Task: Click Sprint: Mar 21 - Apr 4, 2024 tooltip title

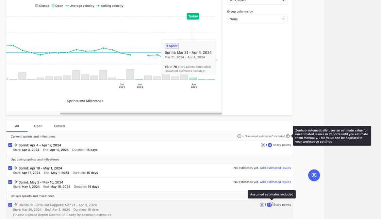Action: tap(188, 53)
